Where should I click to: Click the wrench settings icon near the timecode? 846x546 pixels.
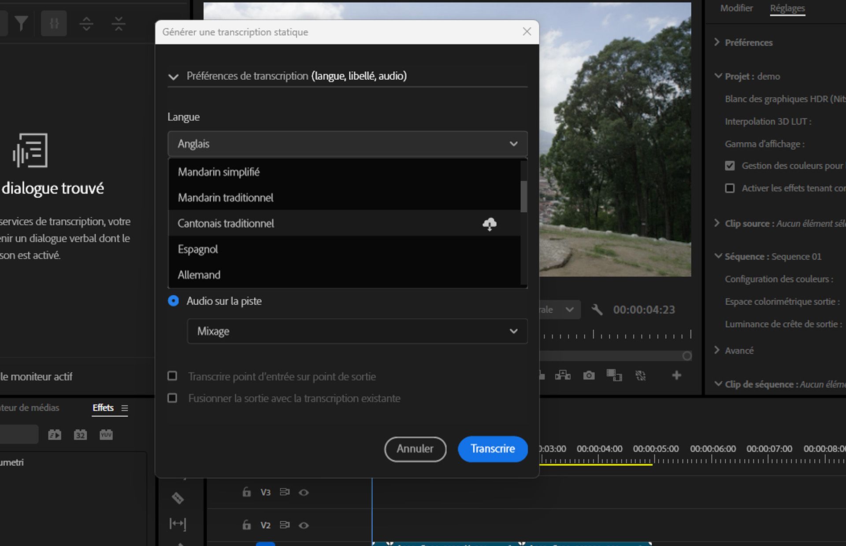tap(597, 310)
